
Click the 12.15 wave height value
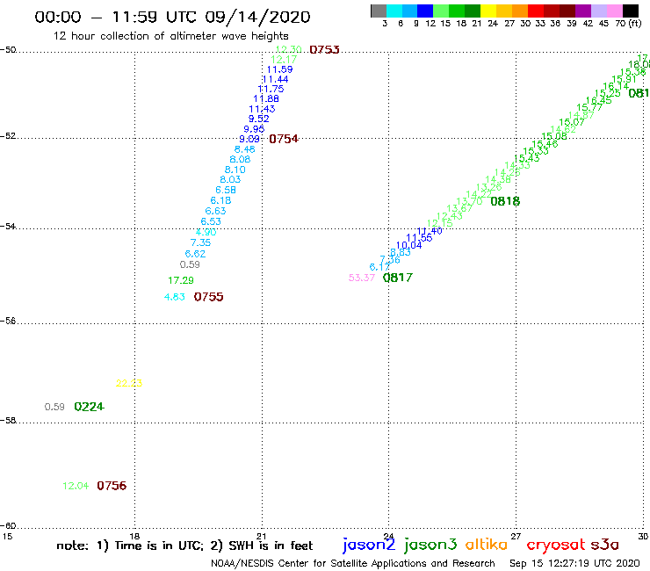pyautogui.click(x=440, y=223)
